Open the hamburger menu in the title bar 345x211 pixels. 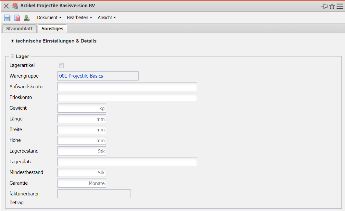click(339, 6)
